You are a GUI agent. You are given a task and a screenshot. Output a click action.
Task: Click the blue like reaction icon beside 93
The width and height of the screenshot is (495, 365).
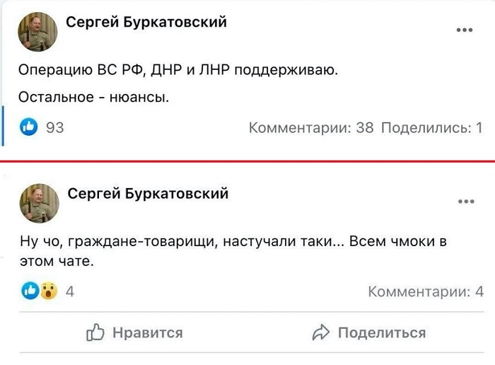click(x=30, y=127)
